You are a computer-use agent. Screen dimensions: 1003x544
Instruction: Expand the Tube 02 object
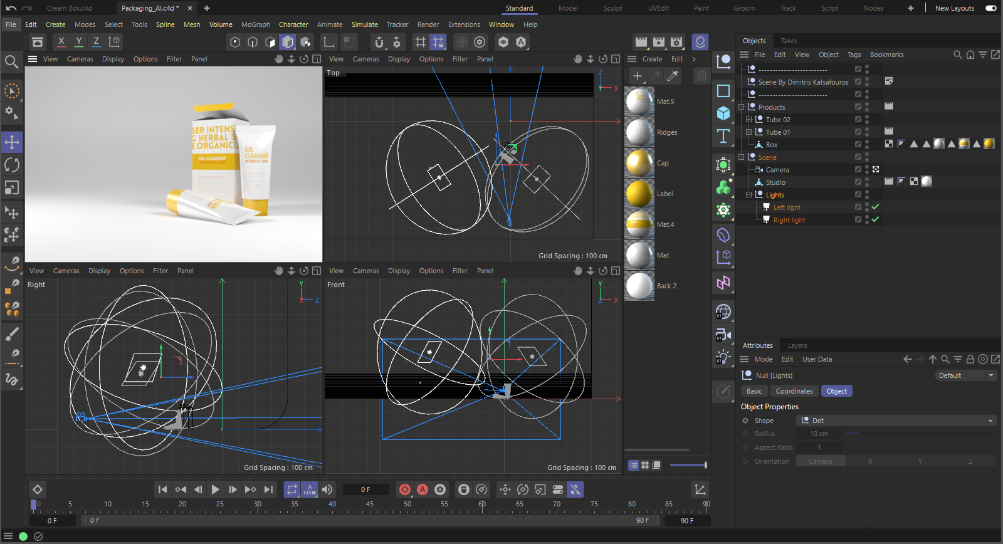tap(748, 119)
